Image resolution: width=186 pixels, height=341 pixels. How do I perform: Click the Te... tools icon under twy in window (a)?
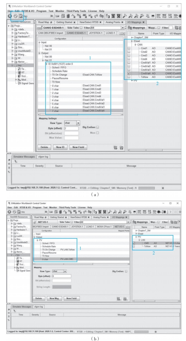(x=19, y=69)
